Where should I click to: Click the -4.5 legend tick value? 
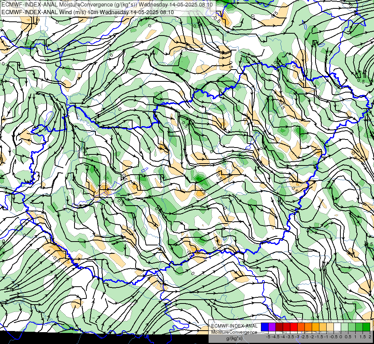pyautogui.click(x=276, y=337)
